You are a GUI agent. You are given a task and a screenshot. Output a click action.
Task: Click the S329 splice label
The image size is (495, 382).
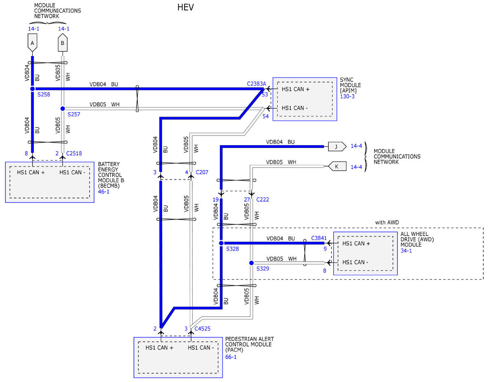click(x=263, y=269)
